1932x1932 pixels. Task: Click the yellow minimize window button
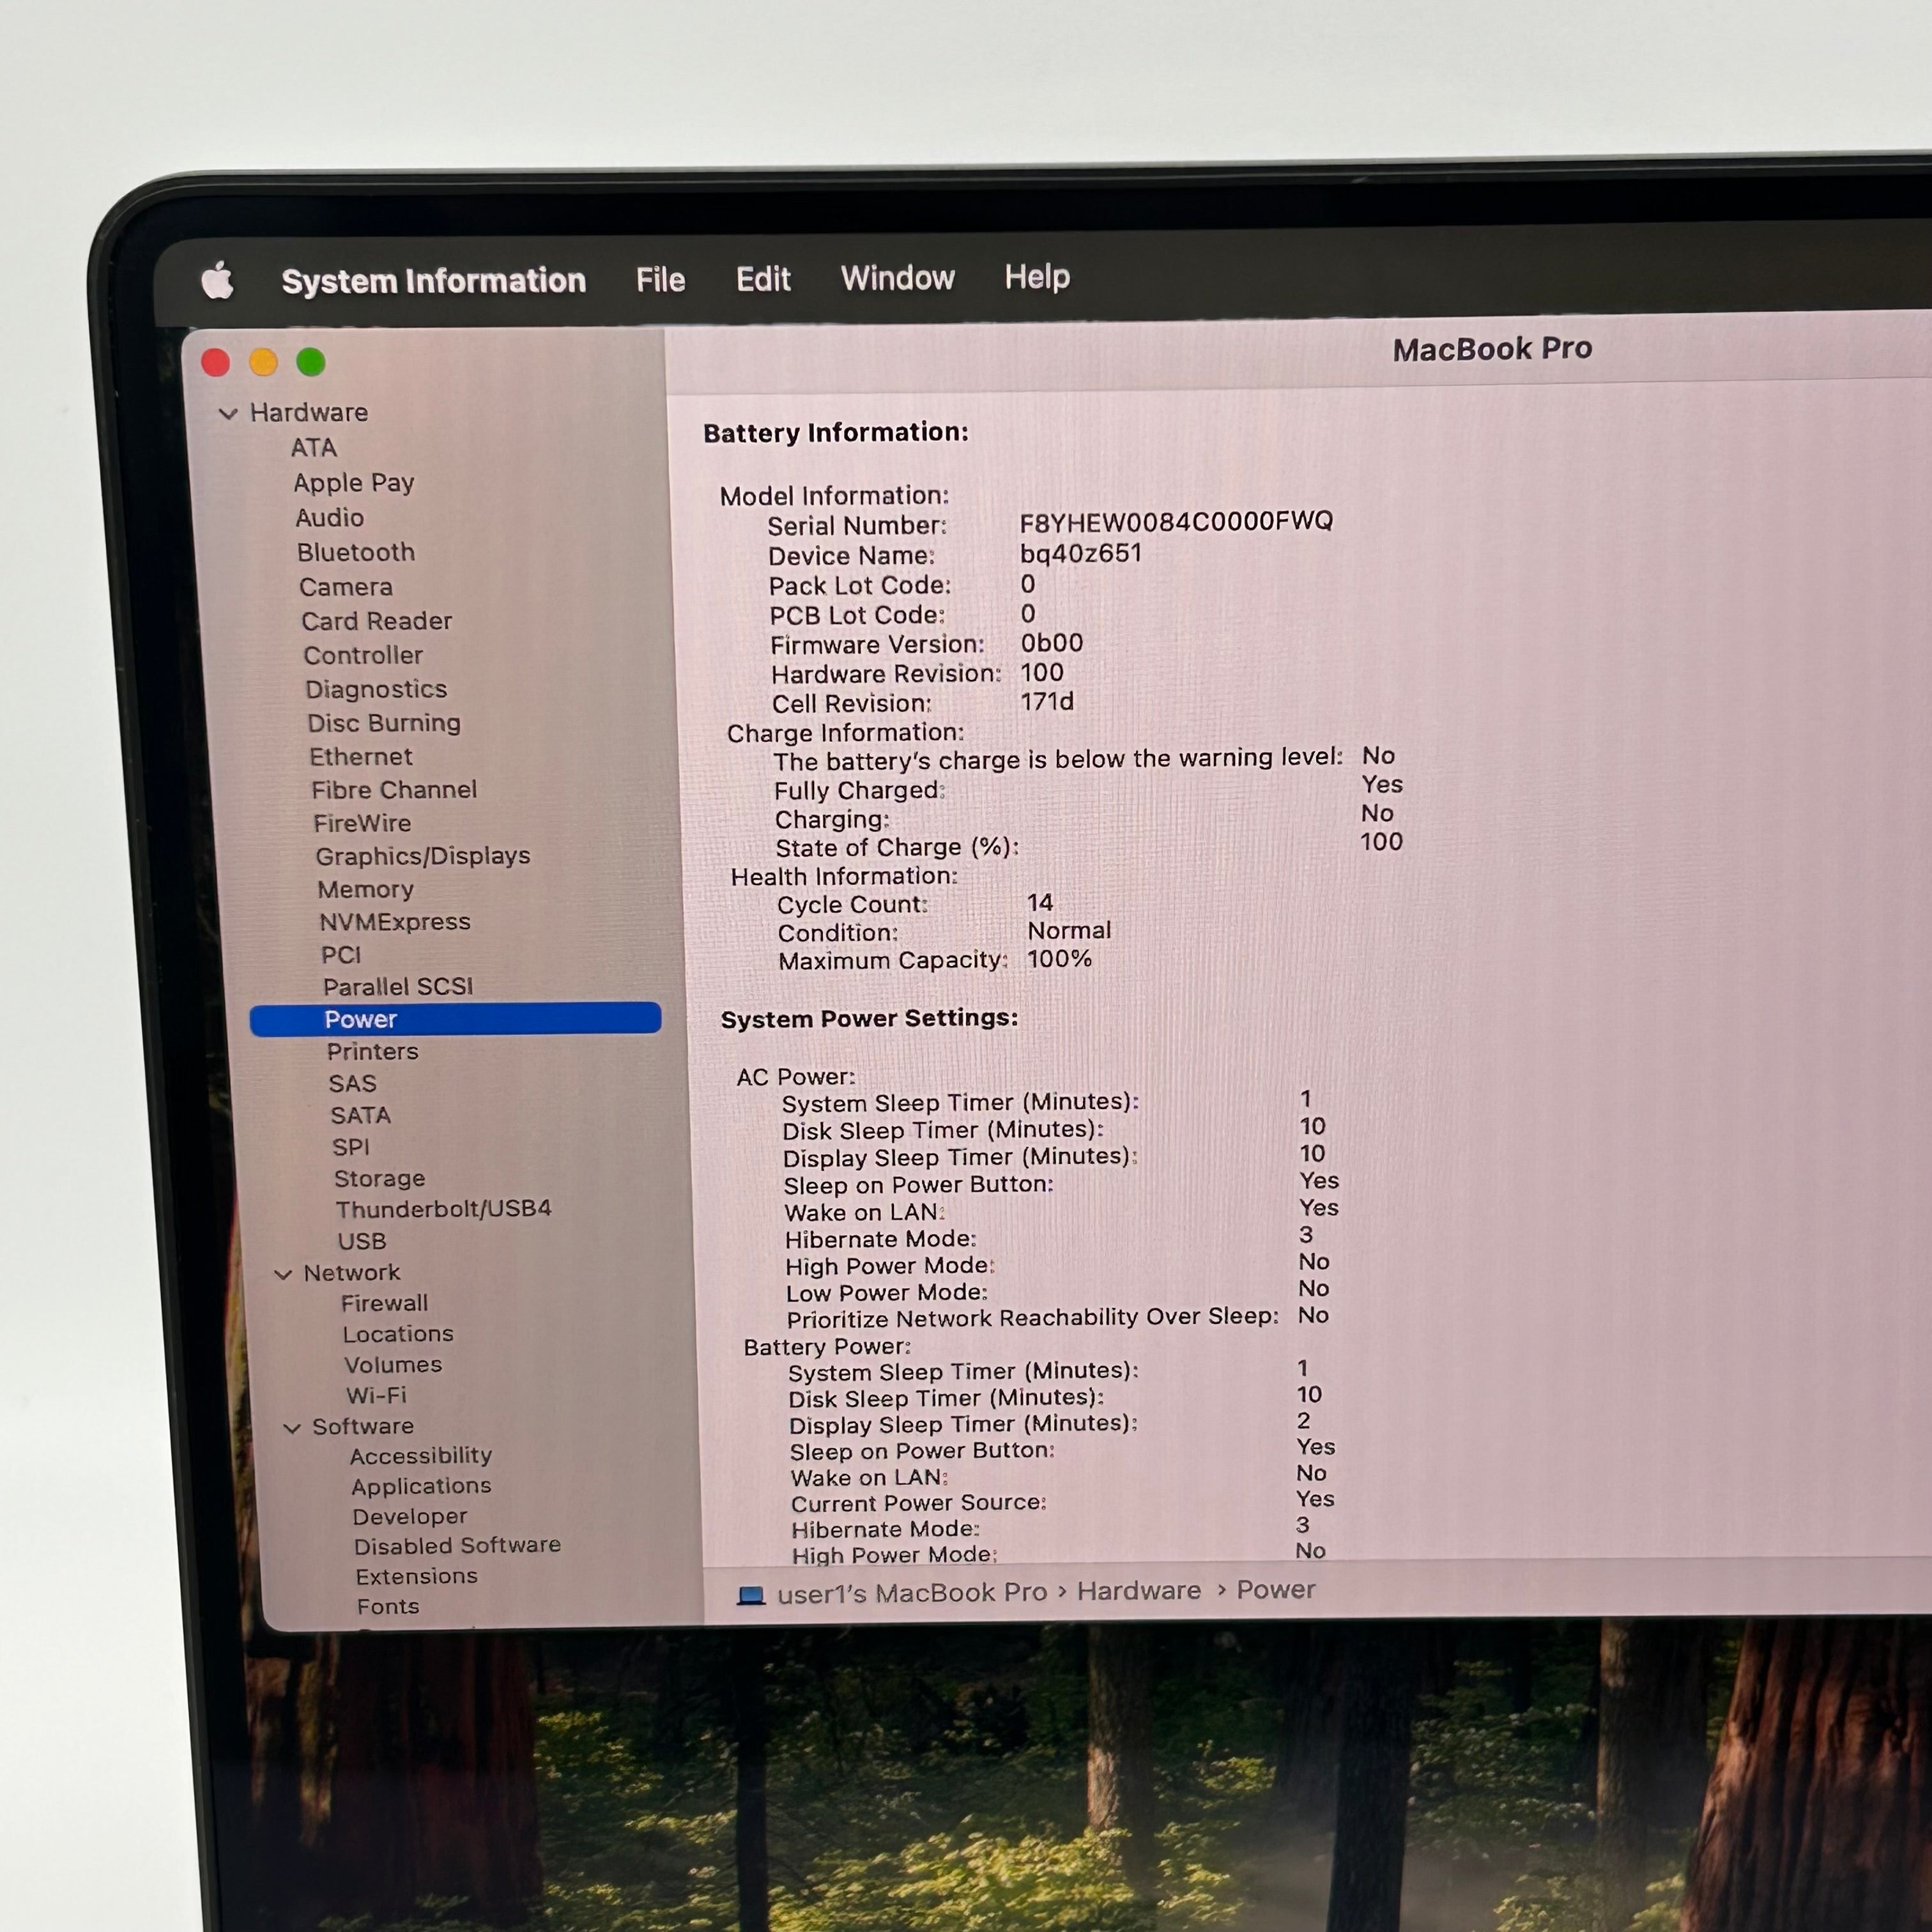[x=263, y=363]
